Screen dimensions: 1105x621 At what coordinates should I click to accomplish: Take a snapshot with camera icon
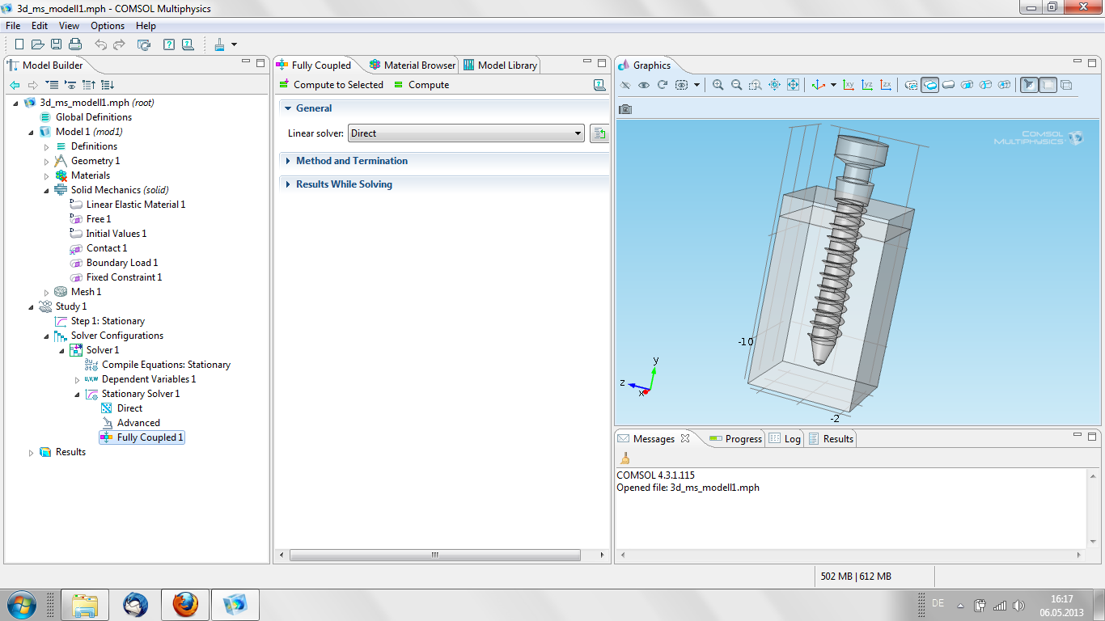click(x=625, y=109)
